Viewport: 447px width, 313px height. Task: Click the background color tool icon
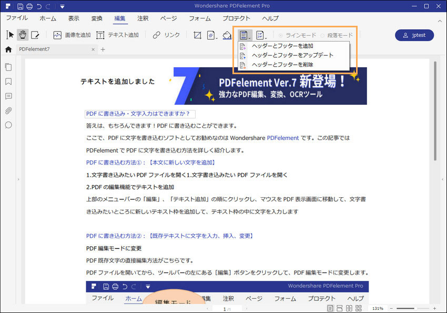[227, 35]
